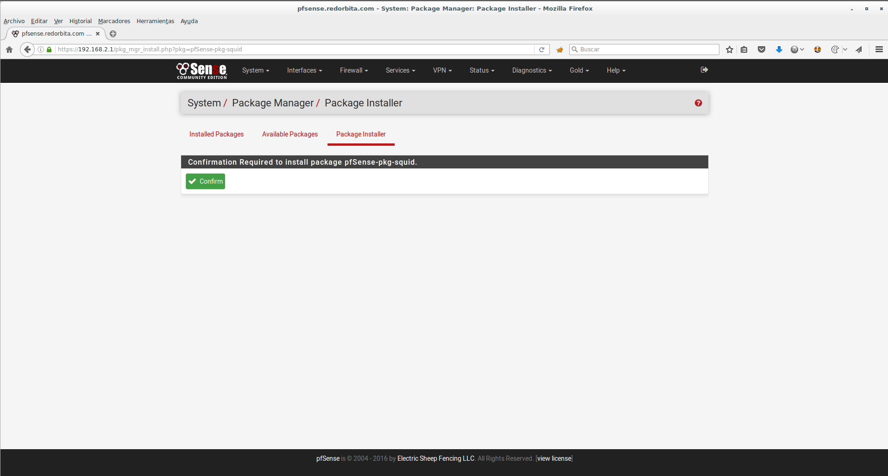Go back using the back arrow

click(x=27, y=49)
